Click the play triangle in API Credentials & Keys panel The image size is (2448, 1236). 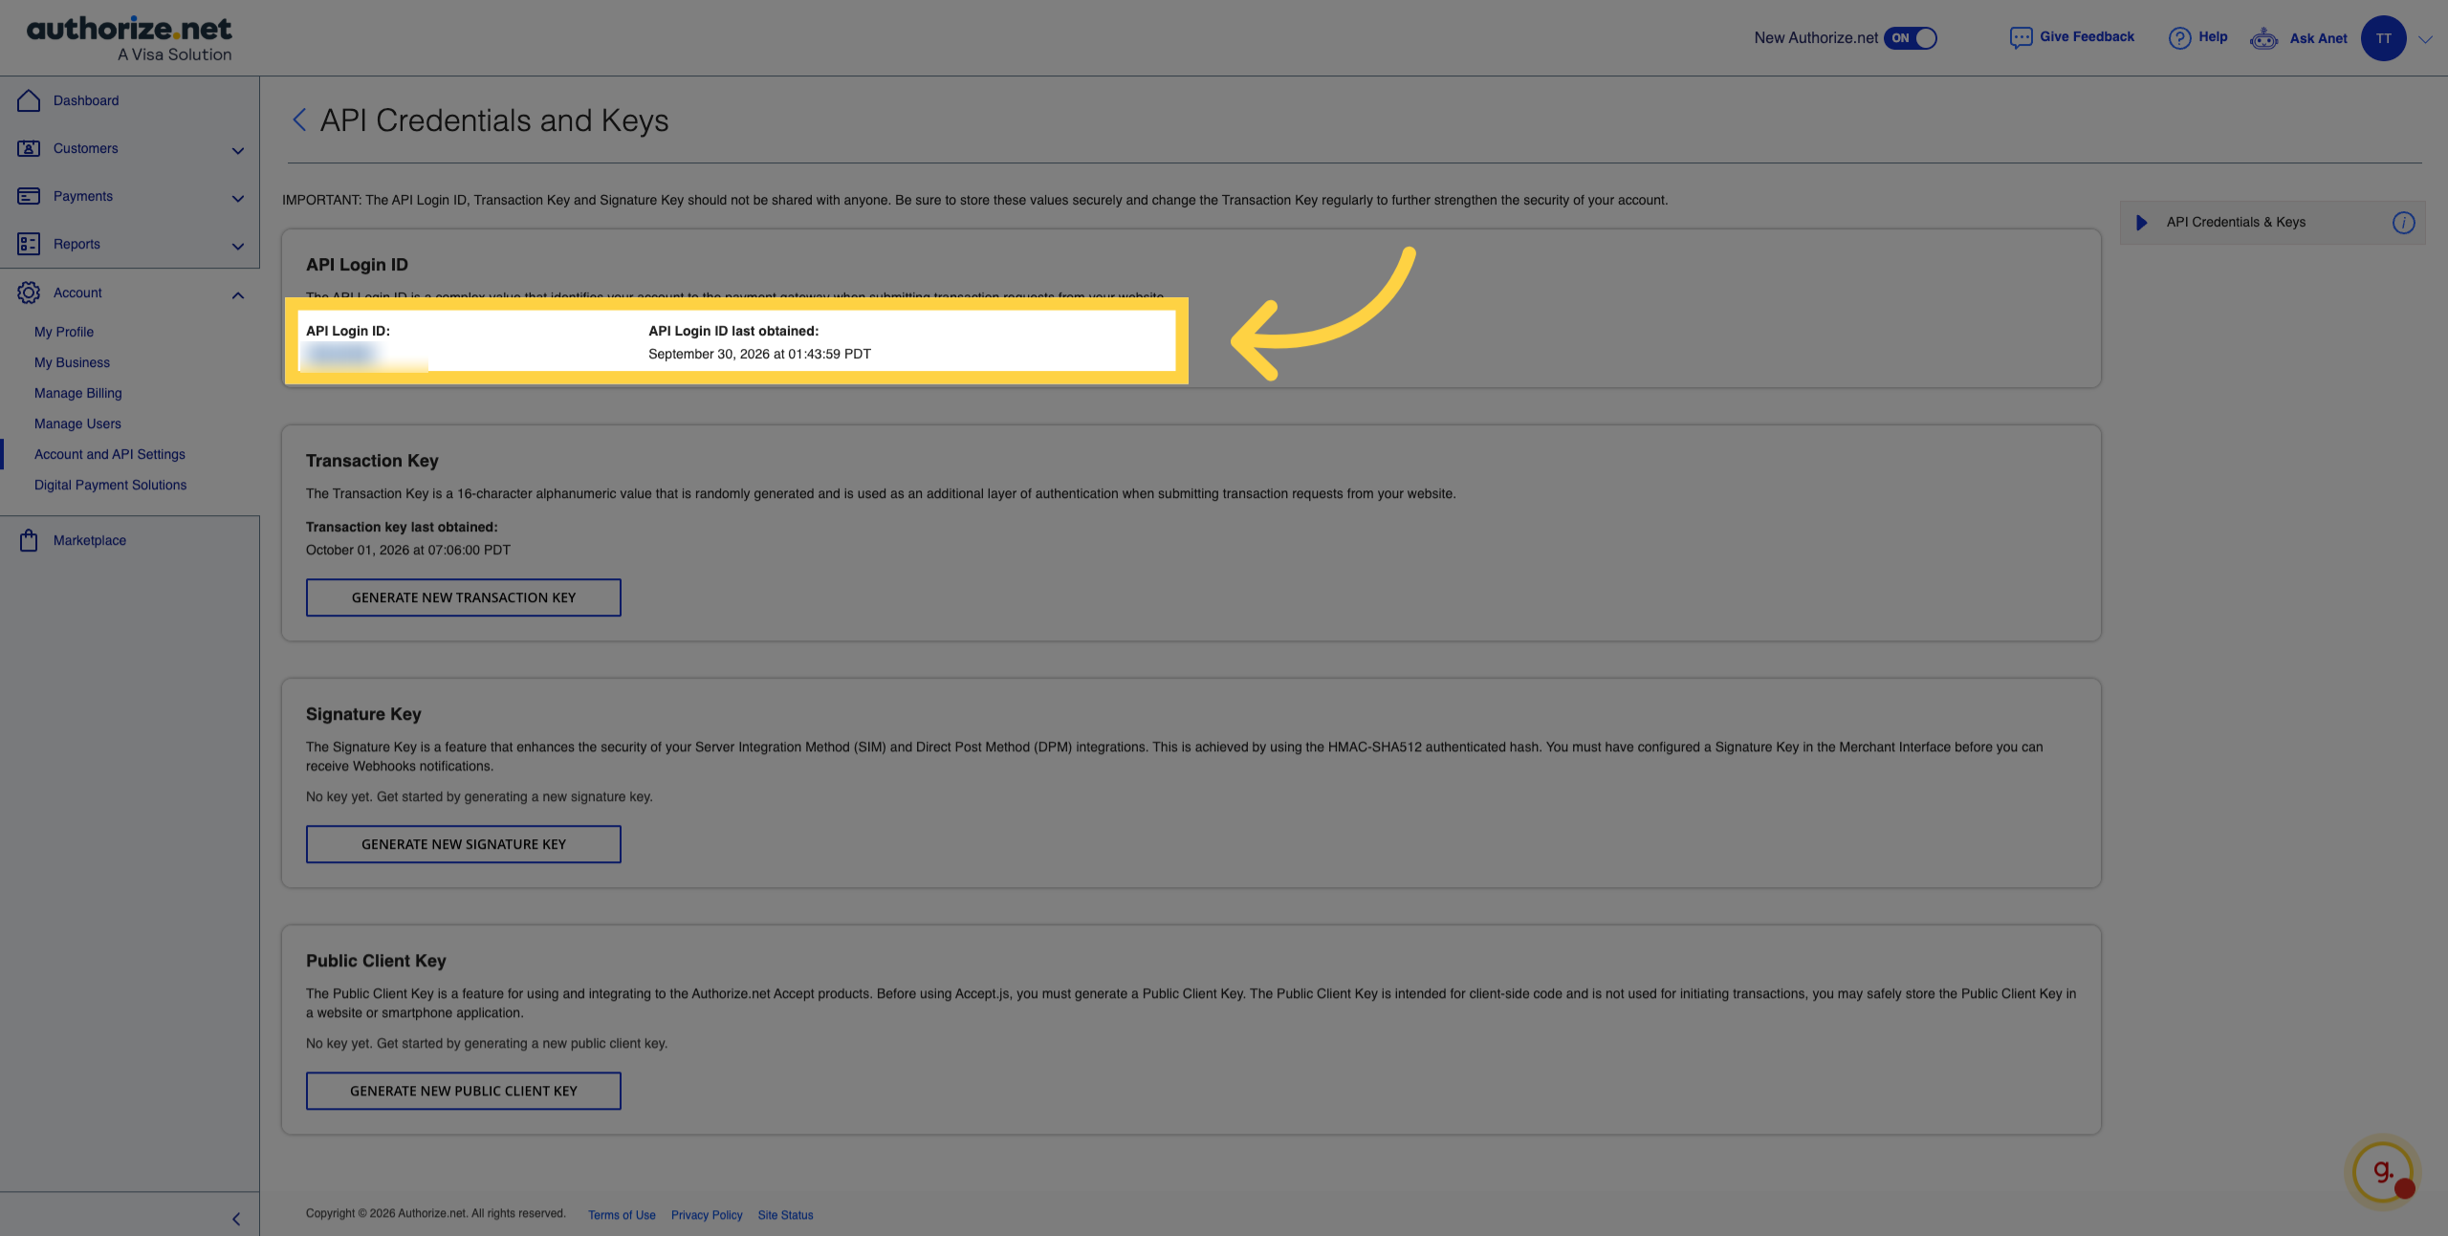[x=2142, y=223]
